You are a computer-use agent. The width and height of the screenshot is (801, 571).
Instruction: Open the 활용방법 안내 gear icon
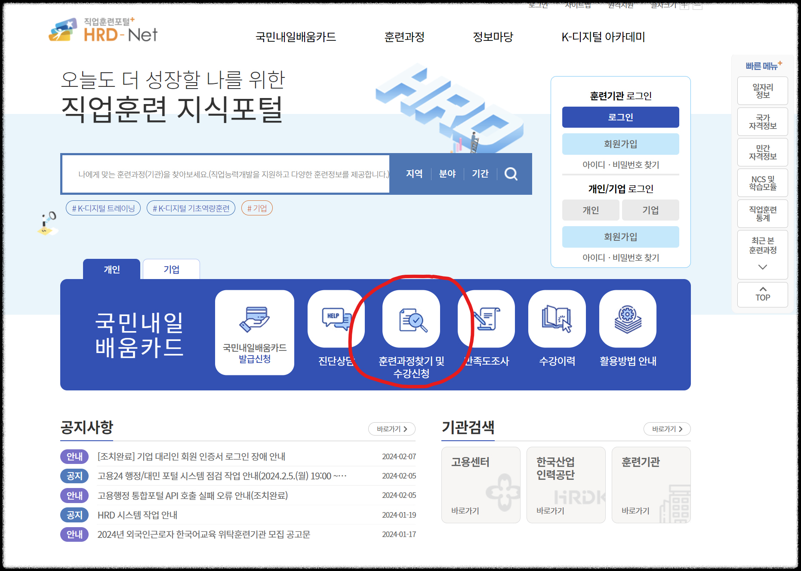click(628, 319)
